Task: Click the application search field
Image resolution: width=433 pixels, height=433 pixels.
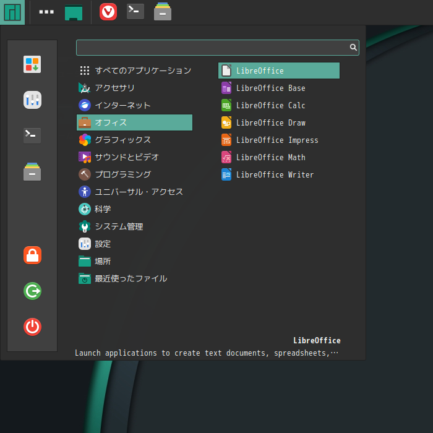Action: [x=212, y=47]
